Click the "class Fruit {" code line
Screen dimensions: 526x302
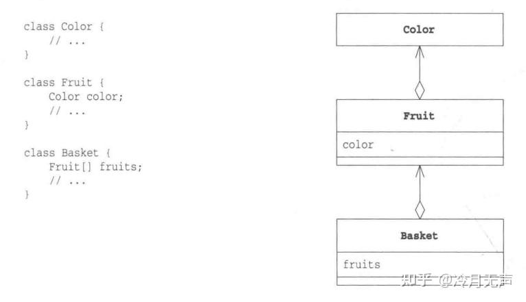[64, 83]
